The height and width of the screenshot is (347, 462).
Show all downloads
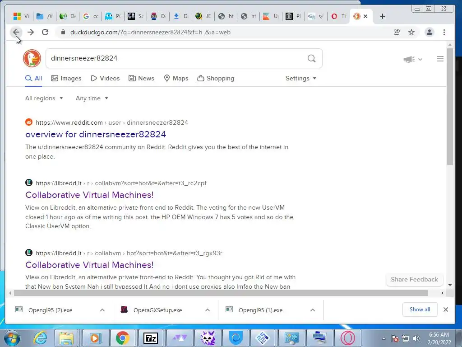(x=420, y=309)
